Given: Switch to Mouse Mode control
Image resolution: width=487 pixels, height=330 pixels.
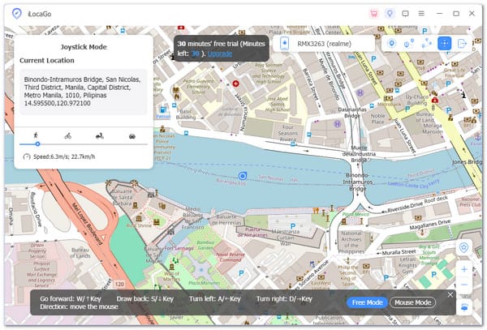Looking at the screenshot, I should (x=413, y=302).
